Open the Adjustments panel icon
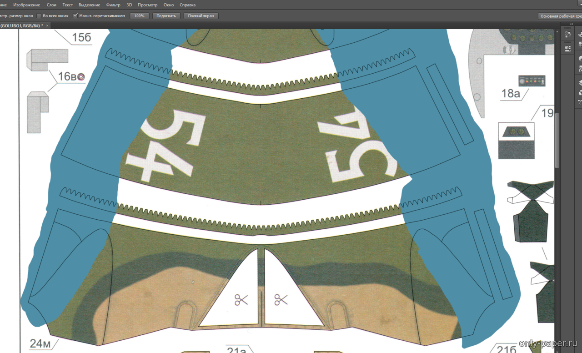This screenshot has height=353, width=582. point(580,58)
